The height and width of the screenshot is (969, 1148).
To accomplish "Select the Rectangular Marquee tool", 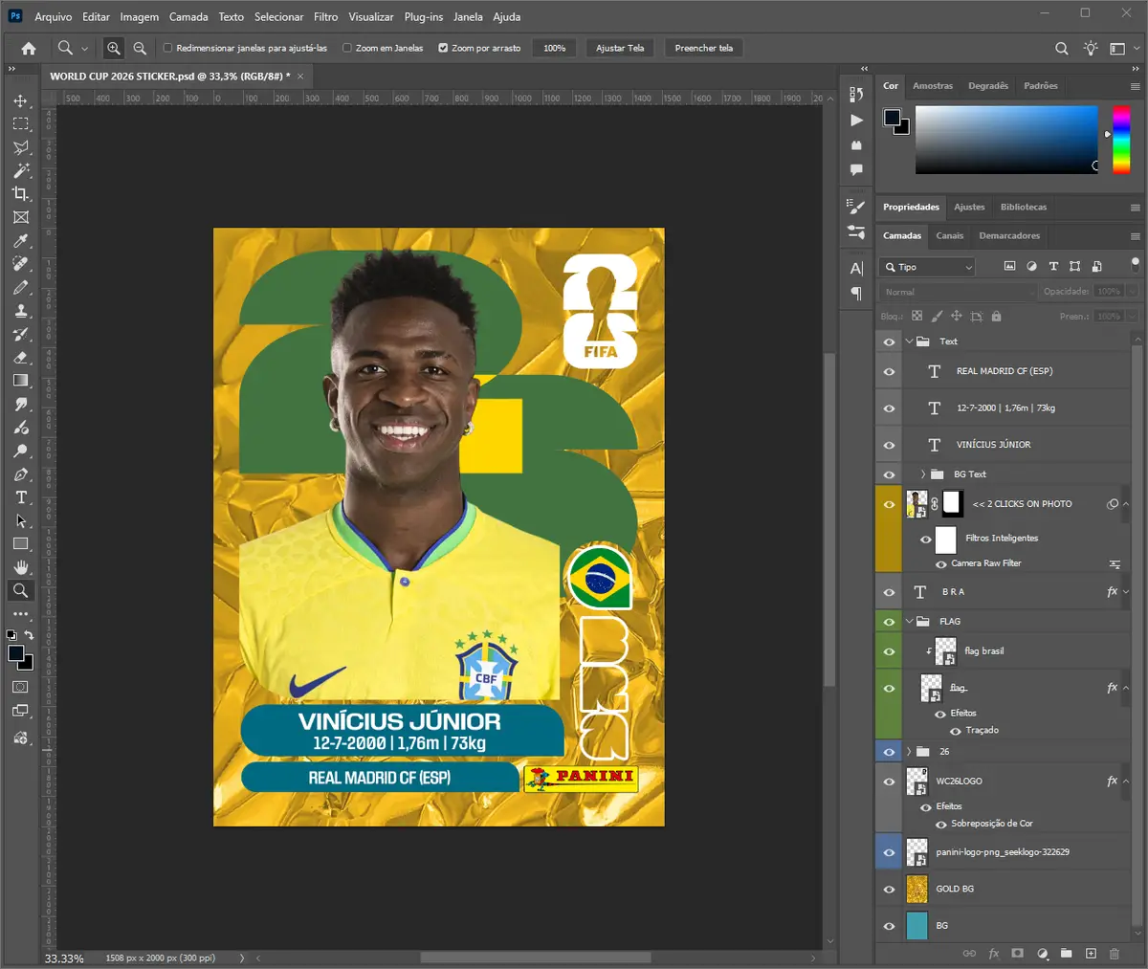I will point(20,124).
